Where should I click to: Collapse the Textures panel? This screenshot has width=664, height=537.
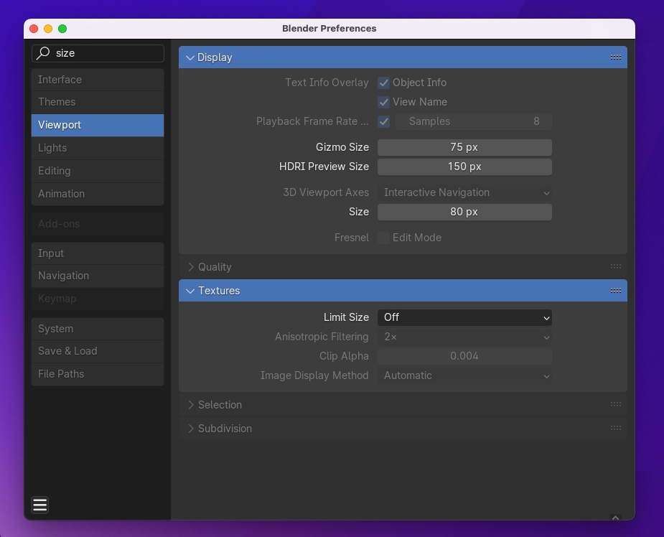pos(190,291)
